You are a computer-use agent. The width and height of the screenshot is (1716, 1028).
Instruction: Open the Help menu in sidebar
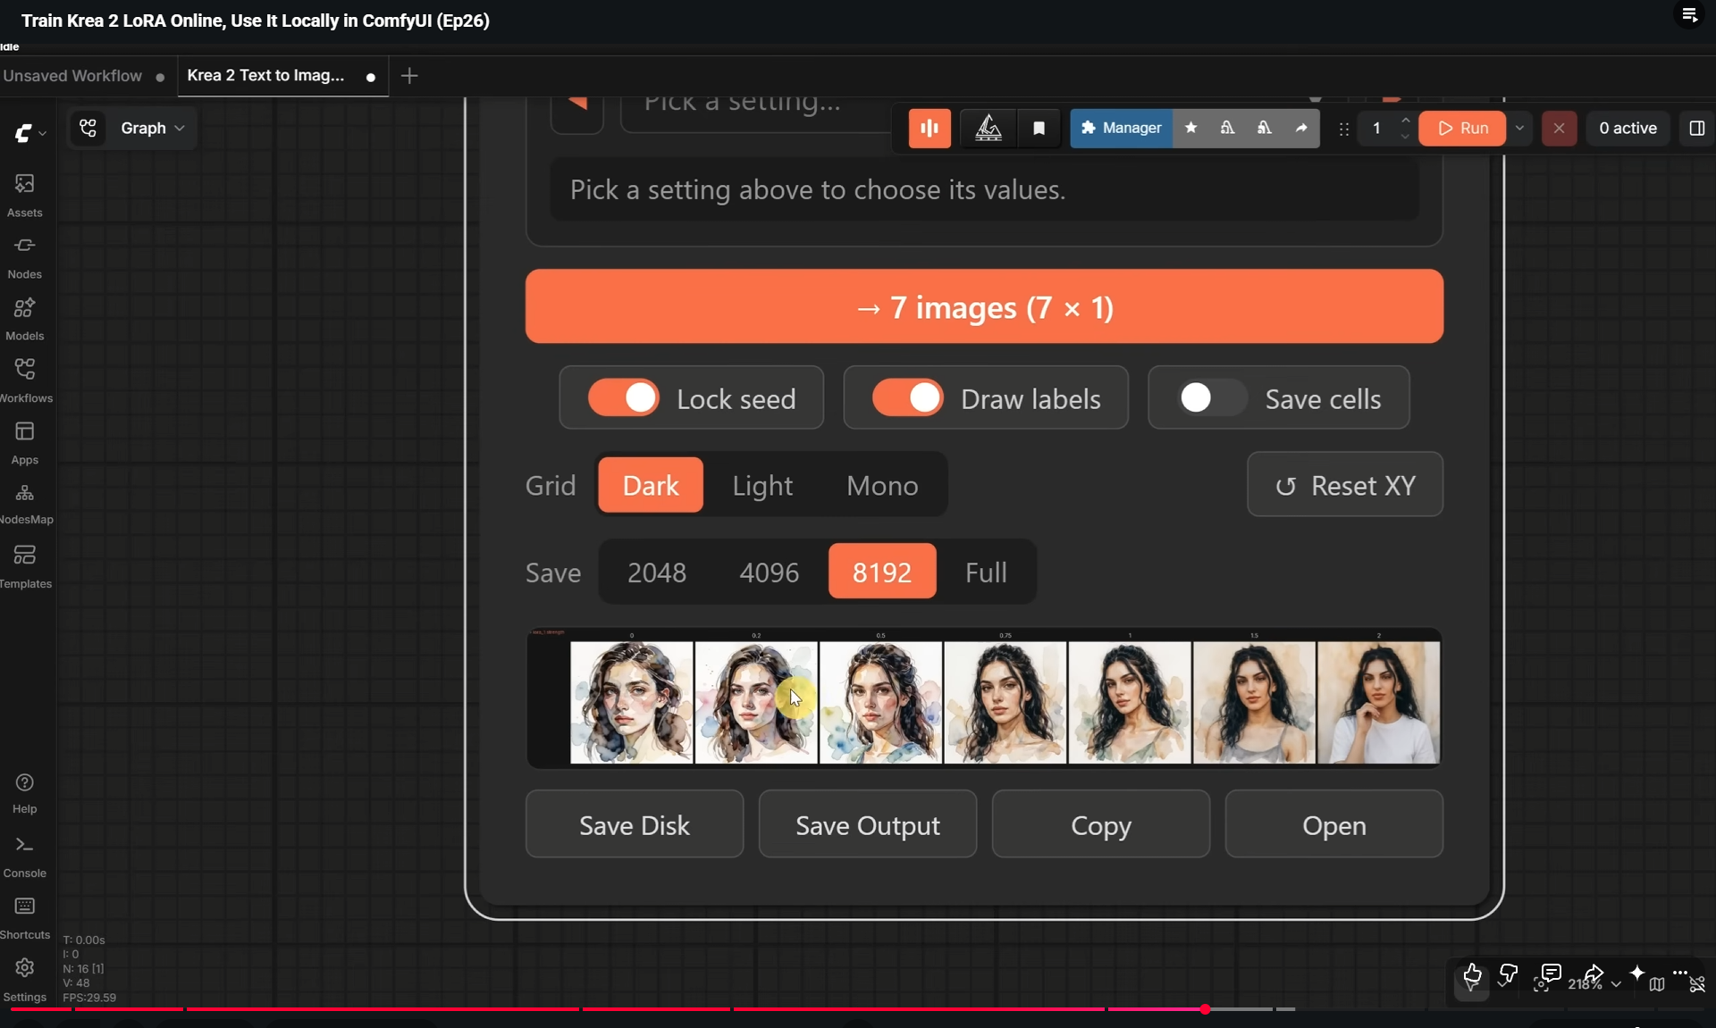(25, 792)
